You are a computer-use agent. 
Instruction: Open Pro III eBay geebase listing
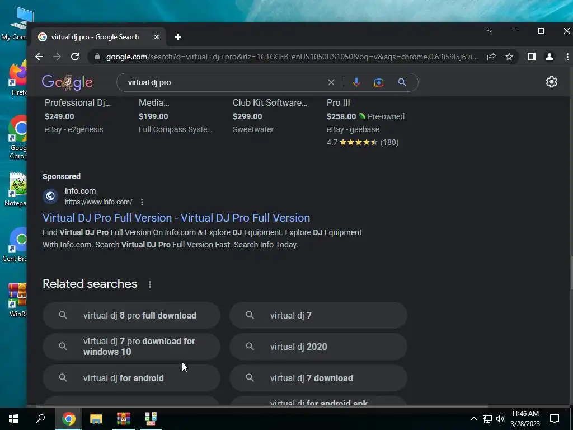pos(339,103)
